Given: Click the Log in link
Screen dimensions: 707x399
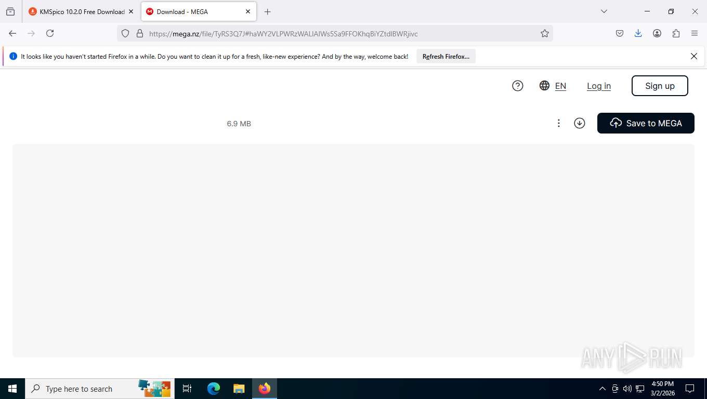Looking at the screenshot, I should pos(599,86).
